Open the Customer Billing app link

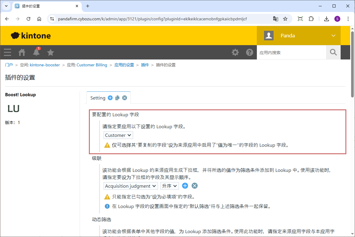coord(92,65)
